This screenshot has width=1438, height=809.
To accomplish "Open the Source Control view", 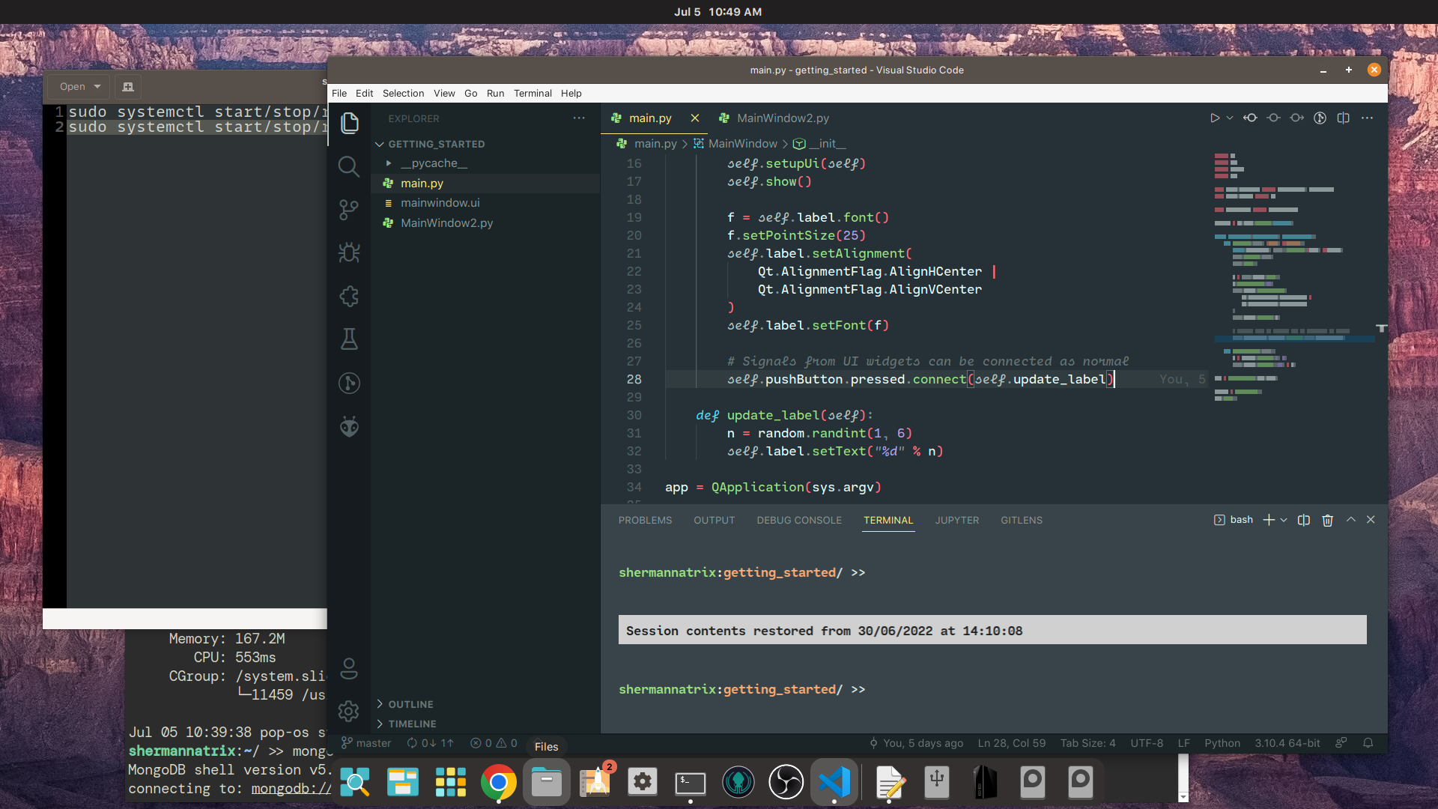I will tap(349, 210).
